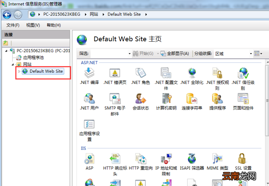Click the Back navigation arrow
The width and height of the screenshot is (269, 186).
(x=7, y=15)
